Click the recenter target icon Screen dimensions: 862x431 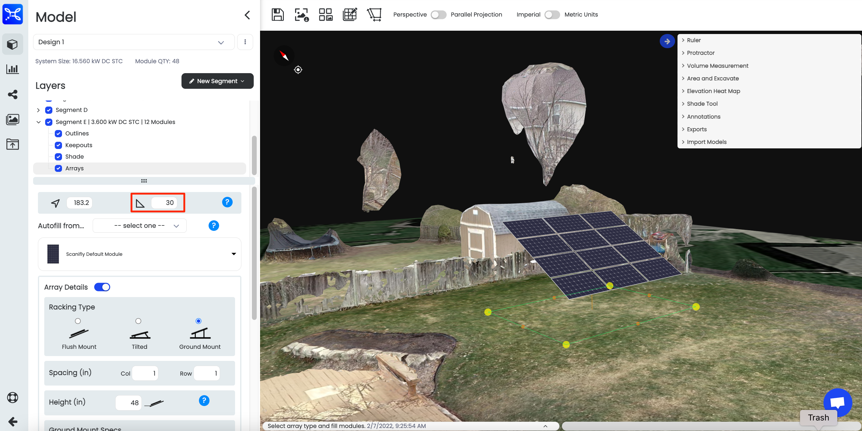click(x=298, y=70)
